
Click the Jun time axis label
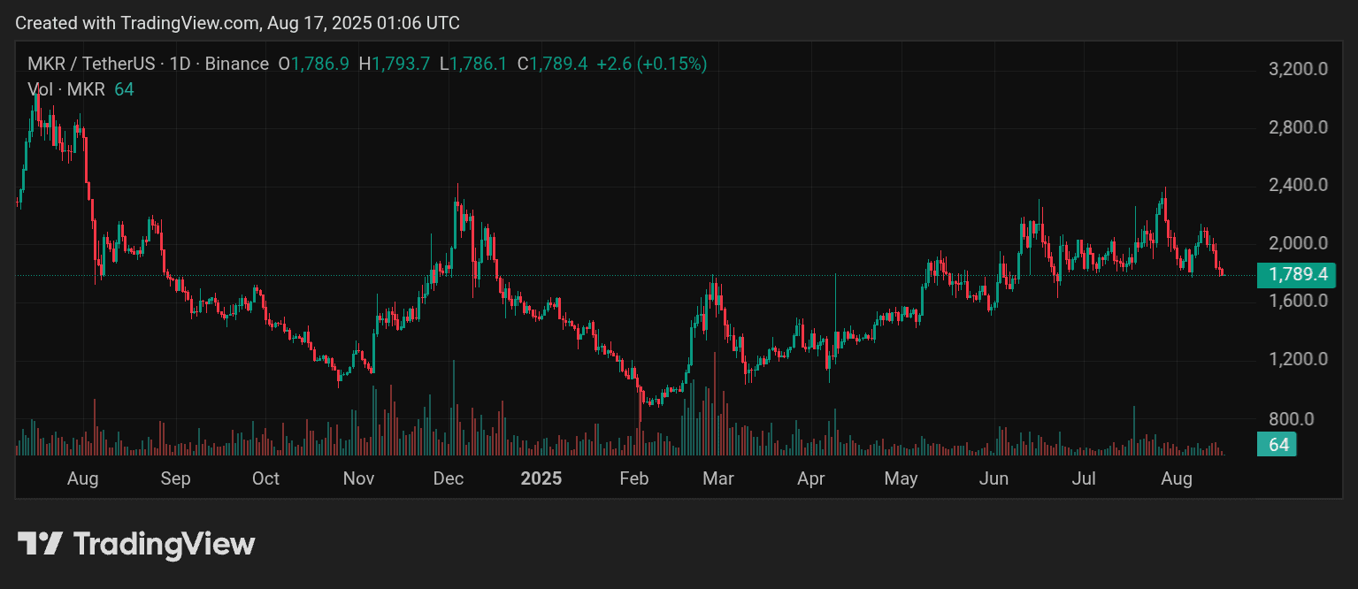tap(994, 479)
